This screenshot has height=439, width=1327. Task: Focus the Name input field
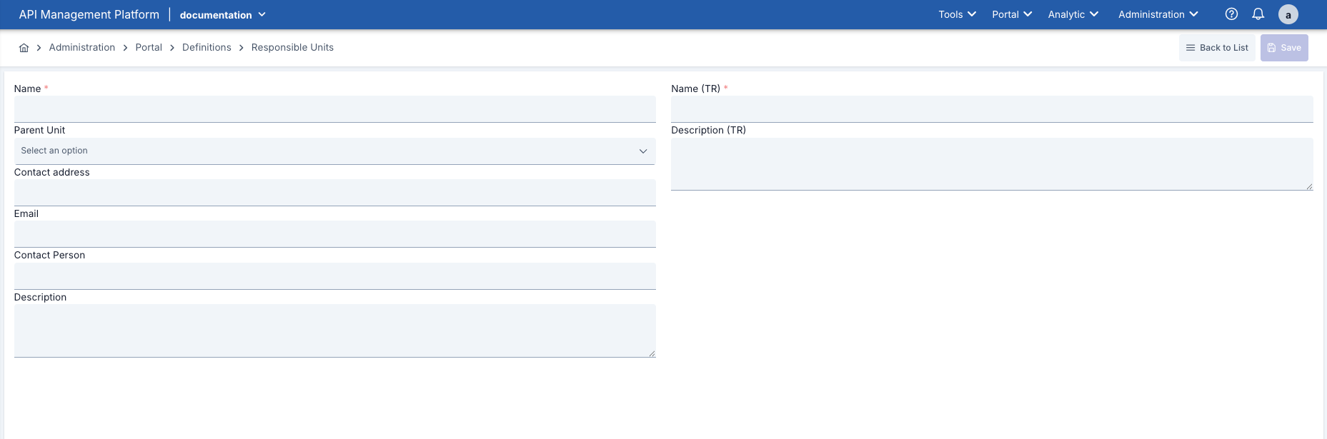click(334, 109)
